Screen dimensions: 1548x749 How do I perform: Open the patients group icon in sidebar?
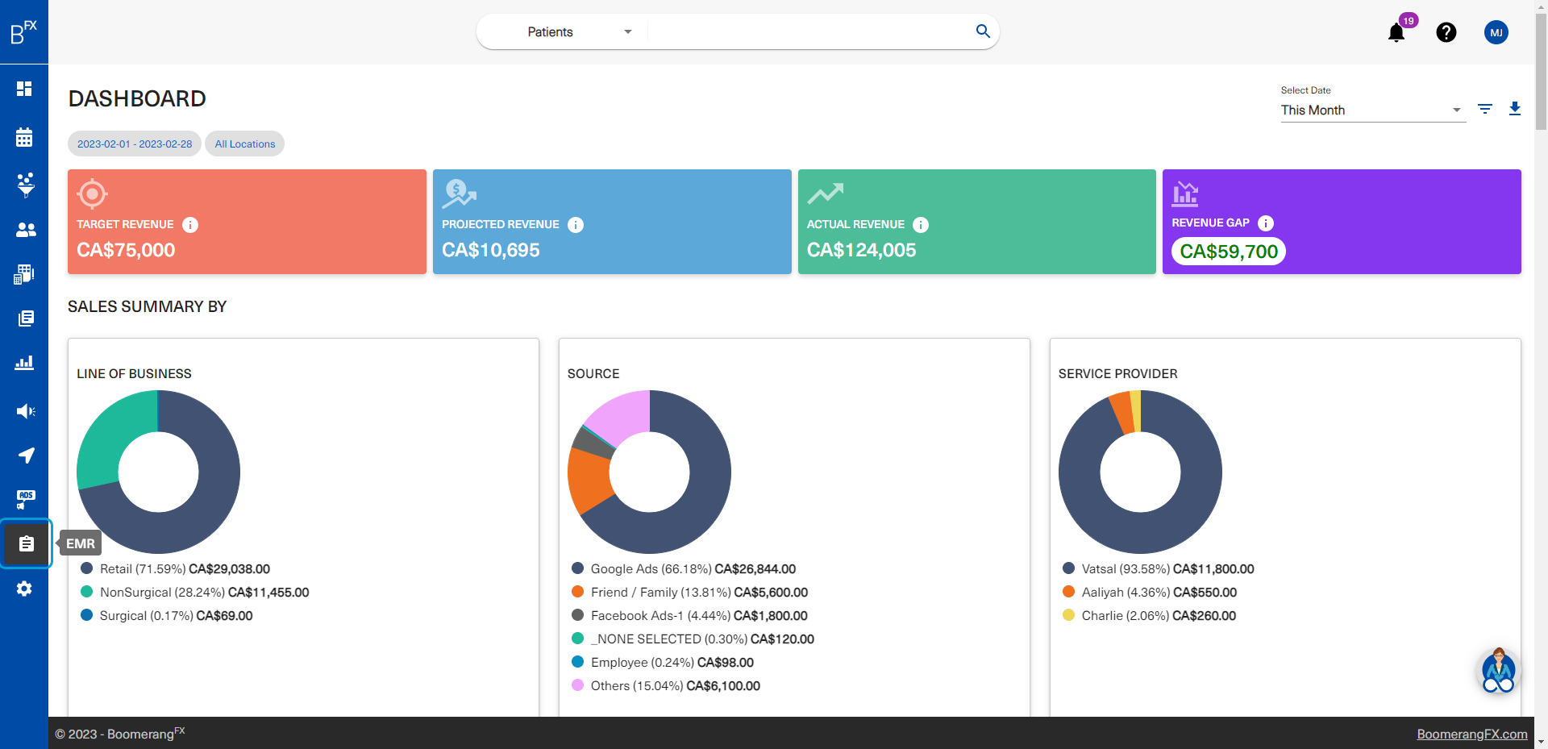26,230
